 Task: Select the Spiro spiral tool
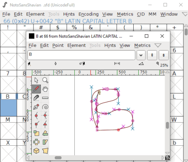[45, 107]
